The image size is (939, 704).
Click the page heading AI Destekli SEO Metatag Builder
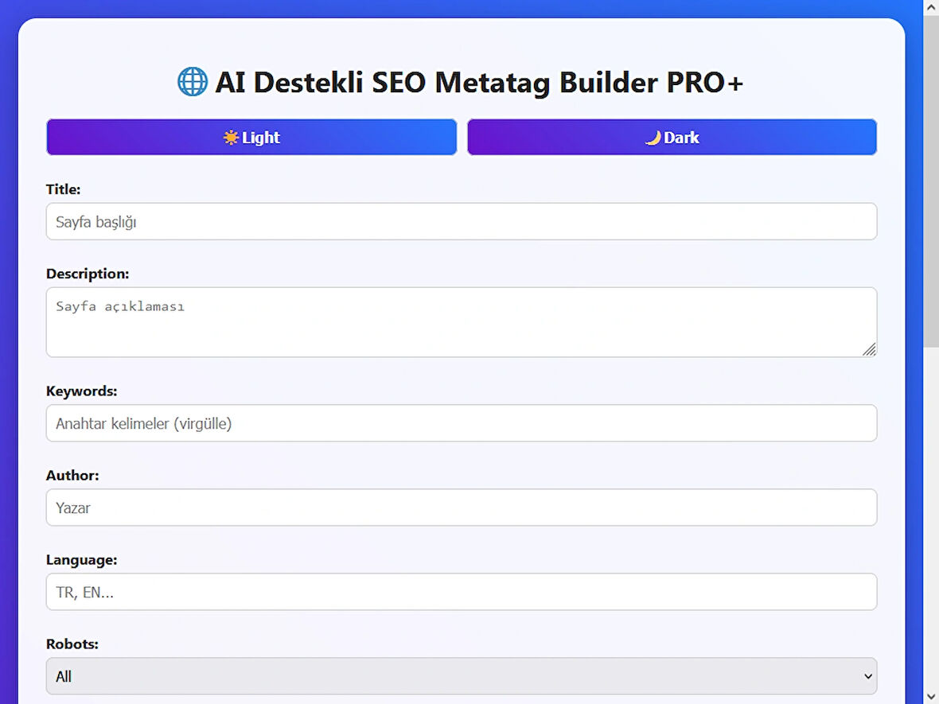click(x=479, y=80)
